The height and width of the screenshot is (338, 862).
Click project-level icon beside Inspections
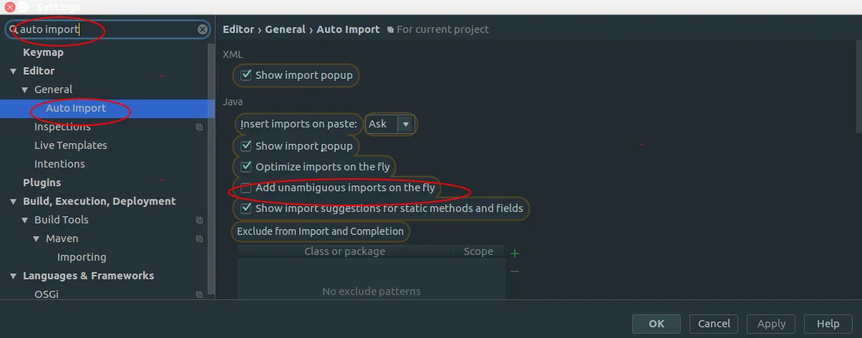[199, 127]
